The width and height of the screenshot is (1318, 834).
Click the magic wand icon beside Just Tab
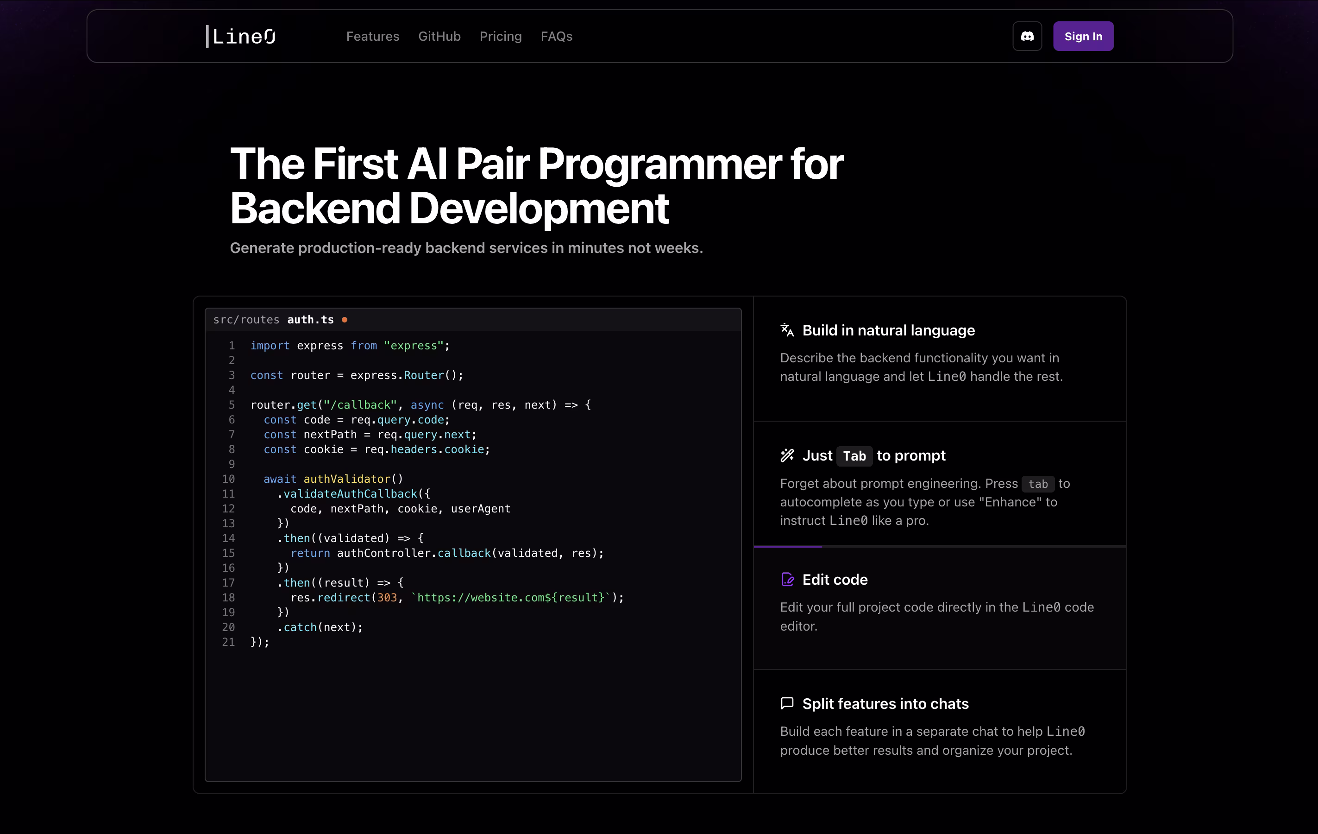[x=786, y=455]
